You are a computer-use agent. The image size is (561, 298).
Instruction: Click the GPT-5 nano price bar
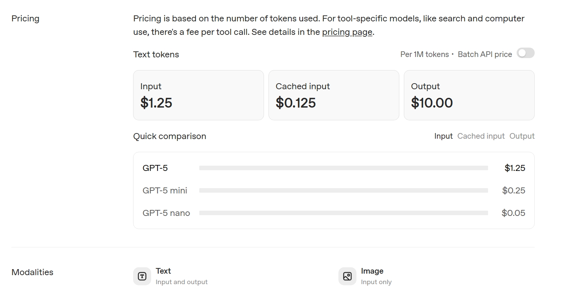(x=343, y=213)
